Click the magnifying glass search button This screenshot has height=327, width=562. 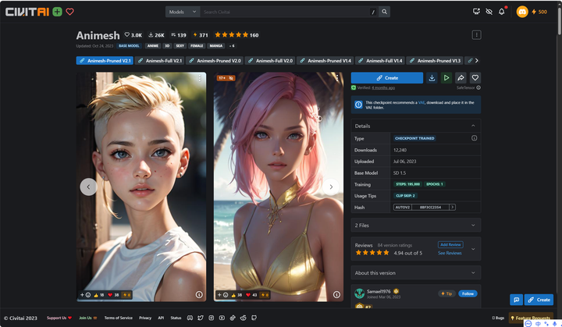384,12
